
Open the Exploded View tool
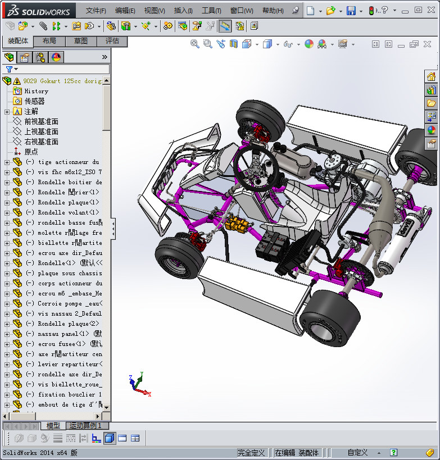pyautogui.click(x=197, y=26)
